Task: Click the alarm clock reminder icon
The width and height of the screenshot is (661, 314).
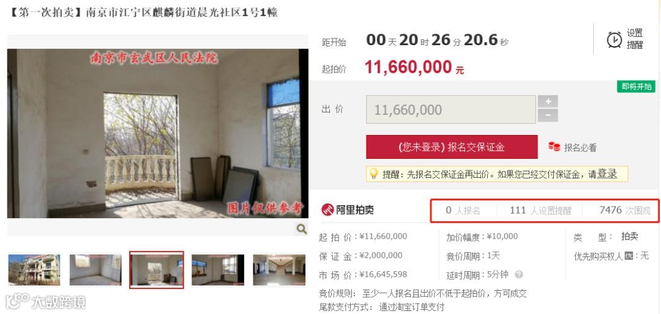Action: tap(614, 40)
